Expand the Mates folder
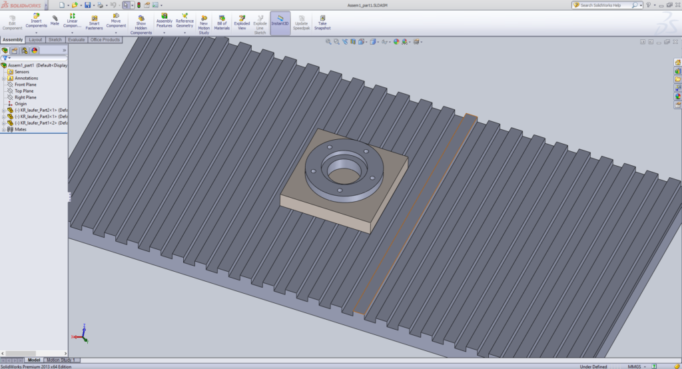The image size is (682, 369). pos(4,130)
